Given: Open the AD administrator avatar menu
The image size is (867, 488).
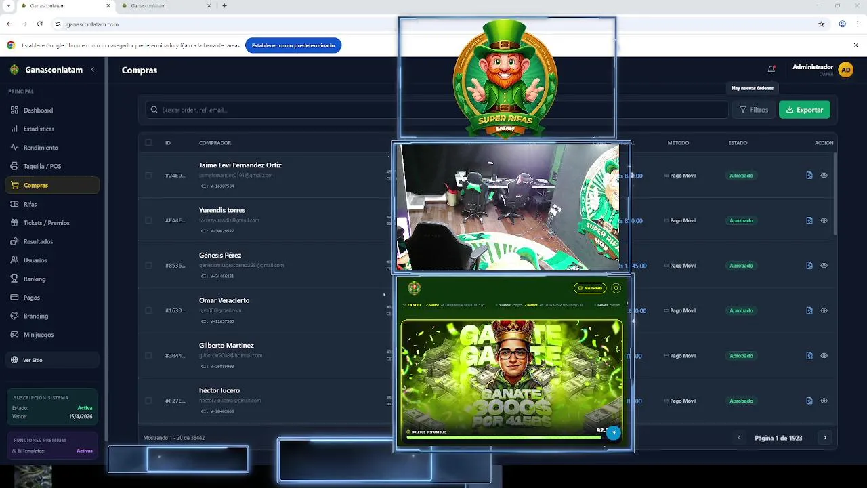Looking at the screenshot, I should 845,70.
